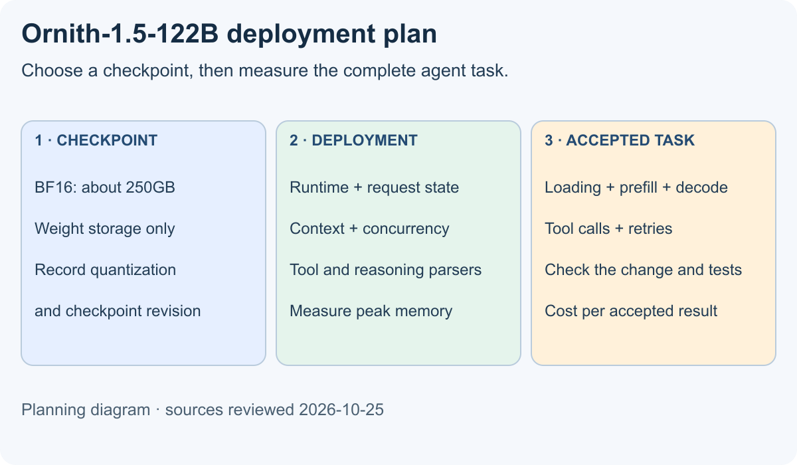Click the footer 'Planning diagram · sources reviewed 2026-10-25'

(203, 410)
